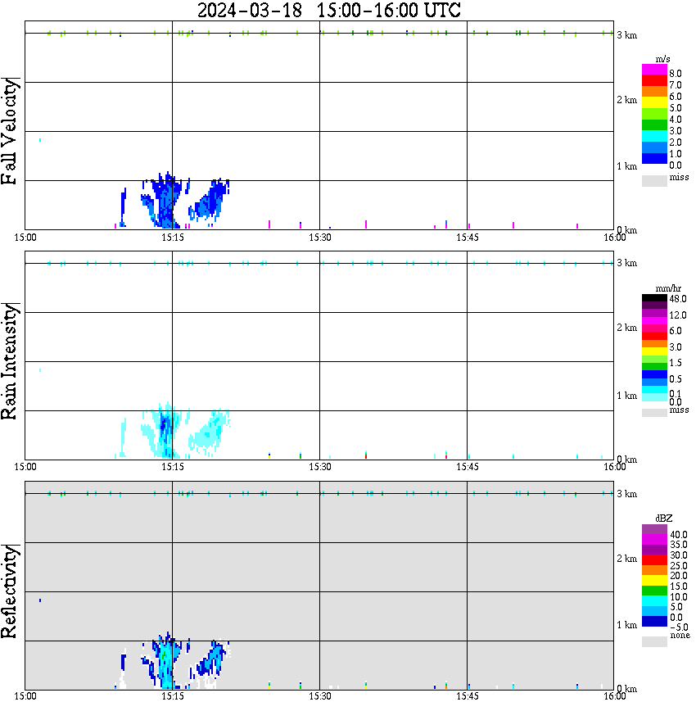Pick the grey 'miss' swatch in Rain Intensity legend
Screen dimensions: 696x711
coord(654,413)
